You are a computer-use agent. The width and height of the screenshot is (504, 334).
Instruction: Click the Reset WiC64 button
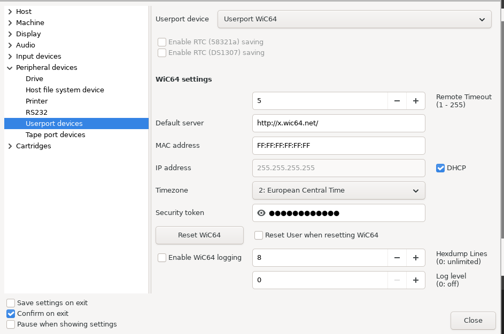[x=199, y=235]
